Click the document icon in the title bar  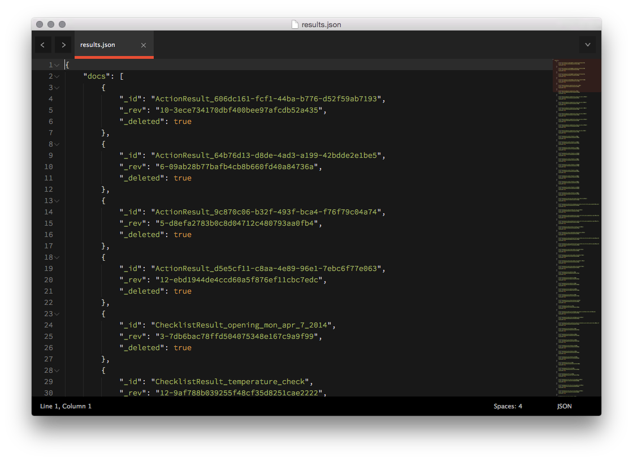[x=294, y=24]
